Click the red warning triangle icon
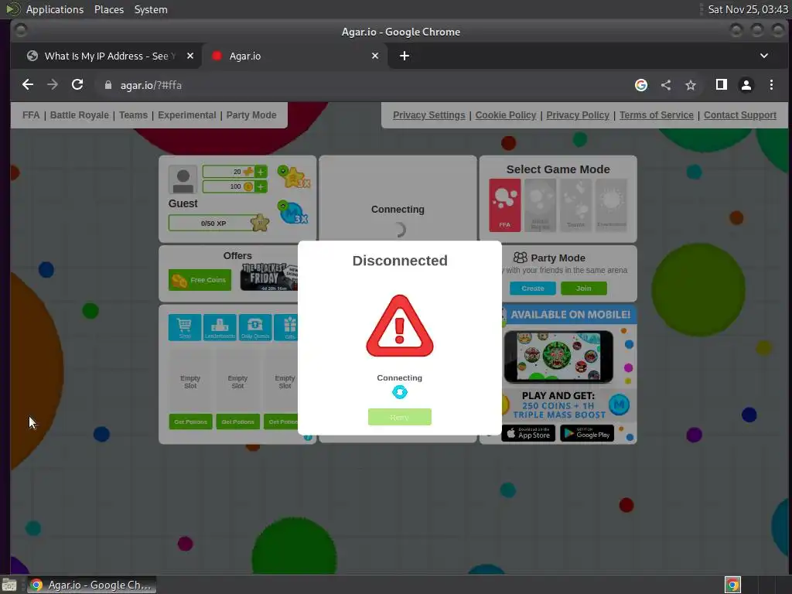Viewport: 792px width, 594px height. (x=400, y=326)
